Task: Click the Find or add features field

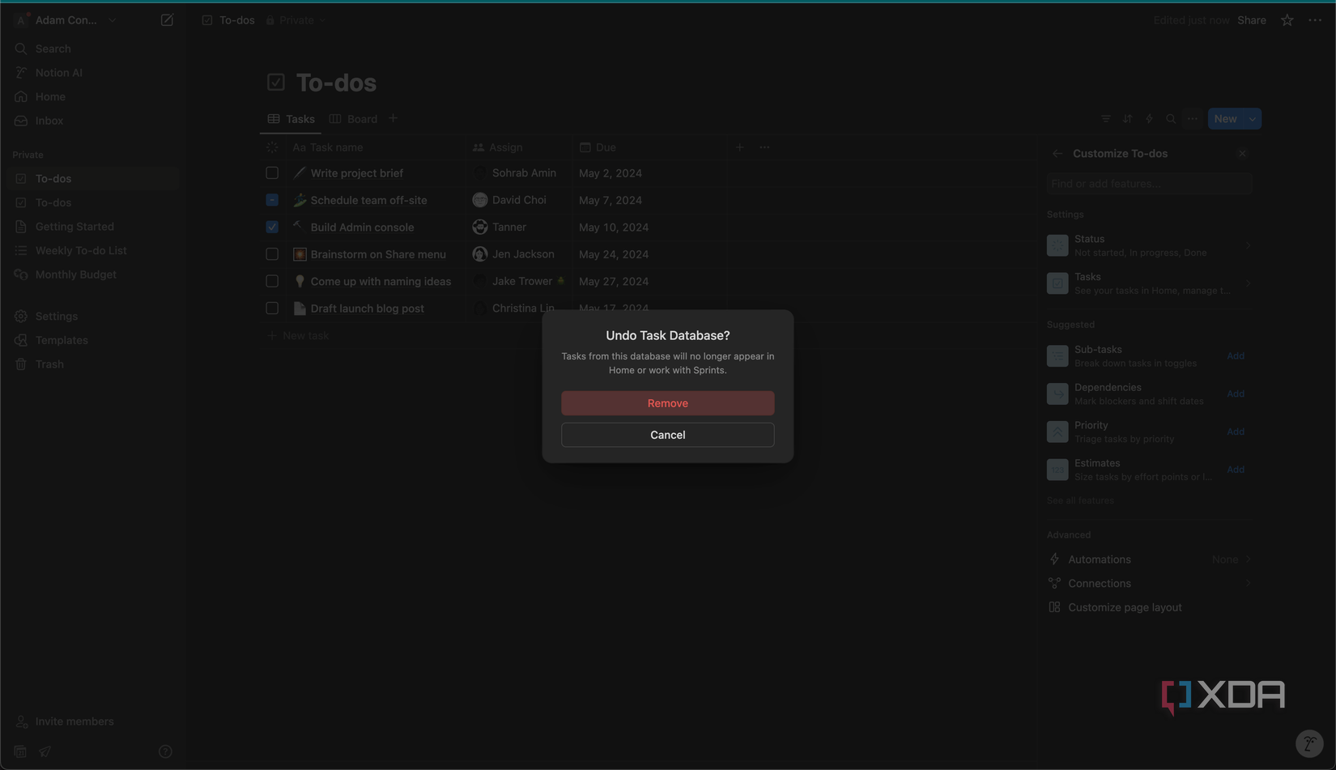Action: coord(1149,183)
